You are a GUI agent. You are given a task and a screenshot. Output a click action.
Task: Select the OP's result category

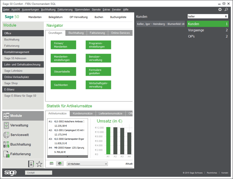tap(208, 36)
